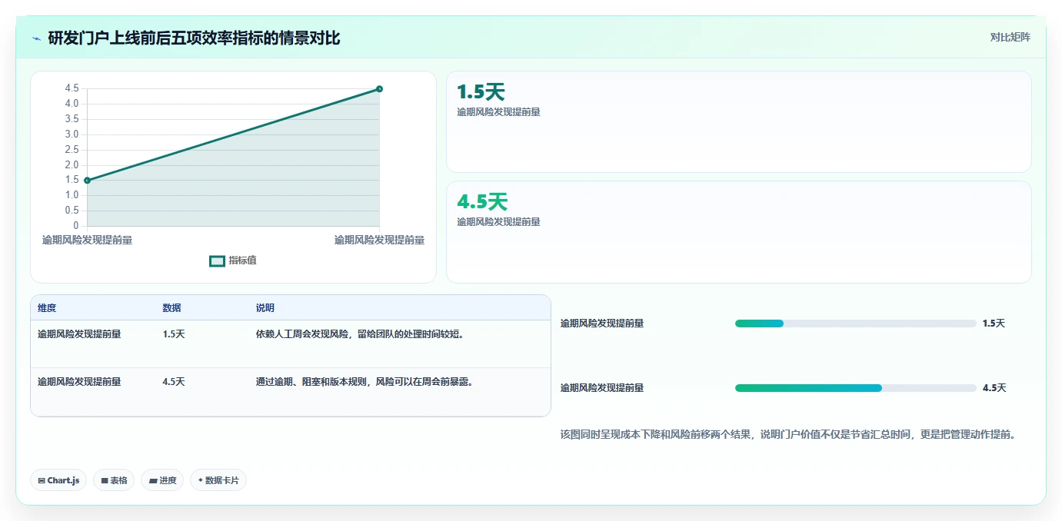Click the 1.5天 progress bar
This screenshot has width=1062, height=521.
pos(856,324)
